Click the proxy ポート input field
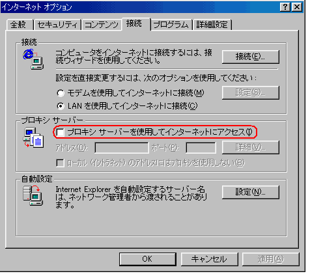The image size is (310, 276). click(x=201, y=148)
